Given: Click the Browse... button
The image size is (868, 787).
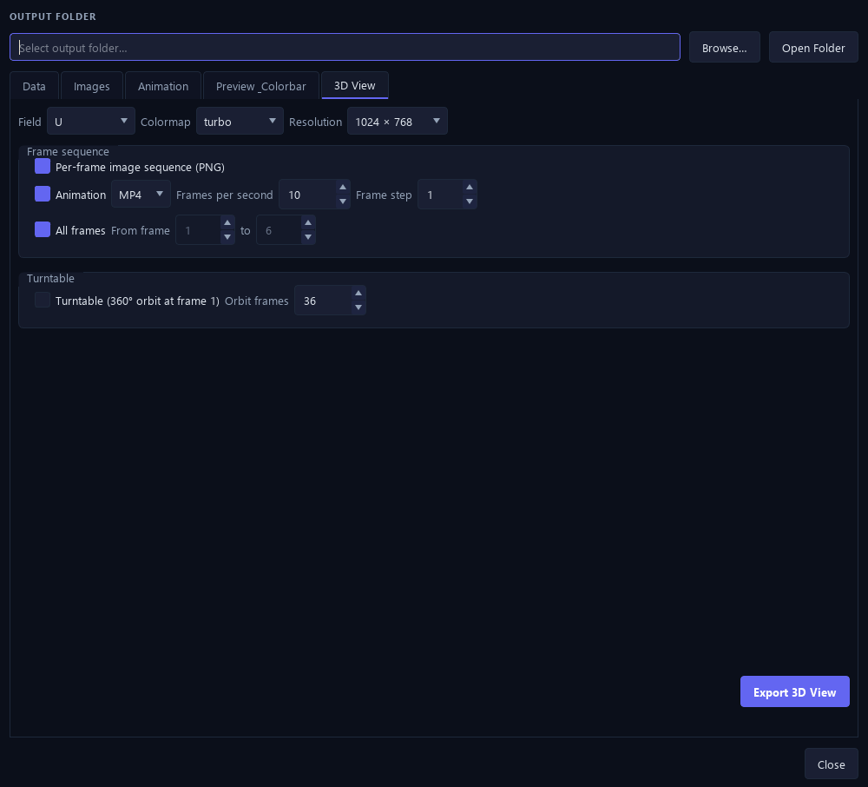Looking at the screenshot, I should pyautogui.click(x=724, y=48).
